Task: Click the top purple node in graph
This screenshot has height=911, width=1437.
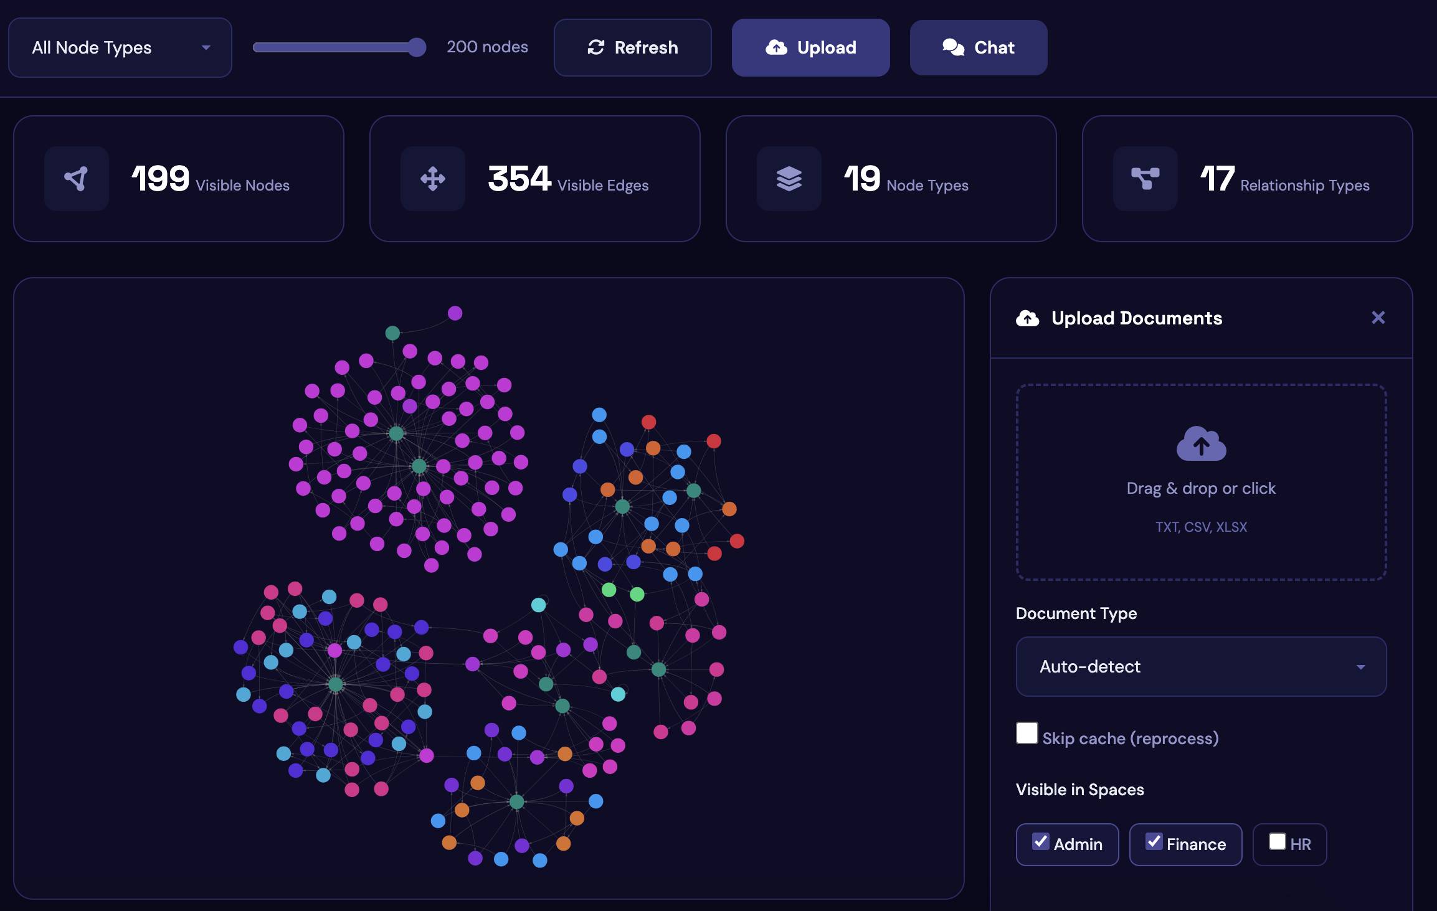Action: (x=455, y=313)
